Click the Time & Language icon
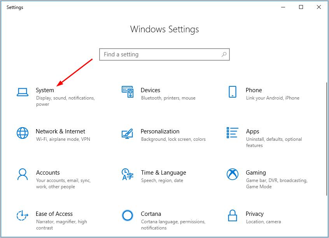 pos(128,174)
